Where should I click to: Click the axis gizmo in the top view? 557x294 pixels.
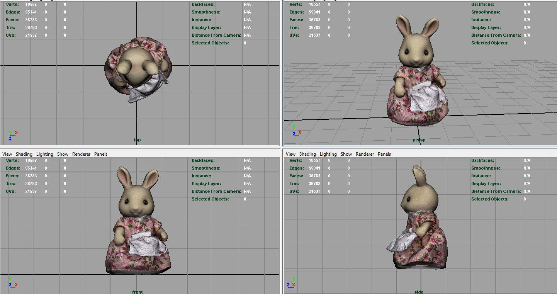tap(12, 135)
